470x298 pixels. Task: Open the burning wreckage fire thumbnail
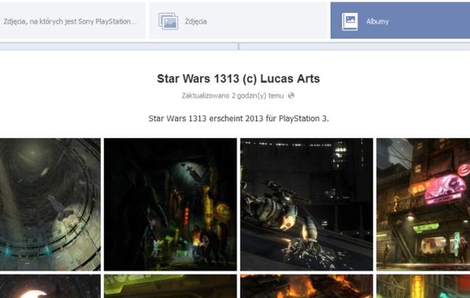tap(307, 287)
